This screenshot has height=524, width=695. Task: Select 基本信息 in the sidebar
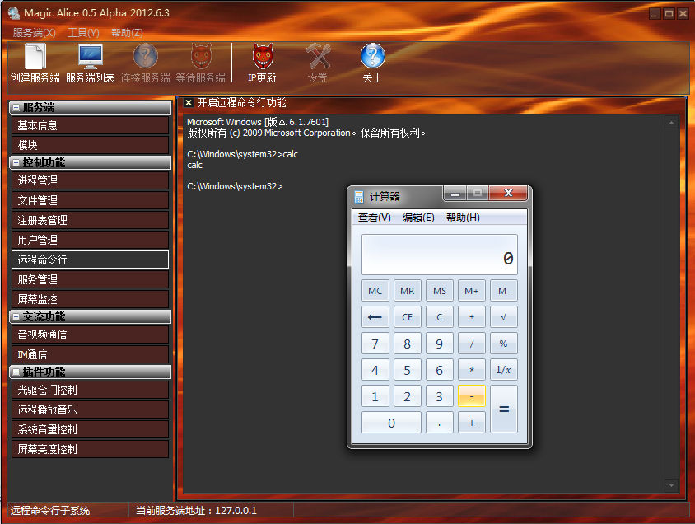pyautogui.click(x=90, y=125)
